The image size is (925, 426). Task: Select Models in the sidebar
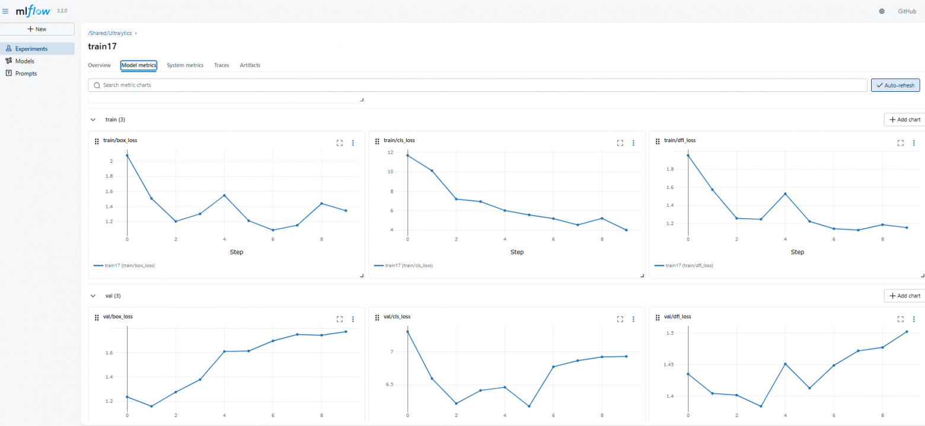click(24, 61)
